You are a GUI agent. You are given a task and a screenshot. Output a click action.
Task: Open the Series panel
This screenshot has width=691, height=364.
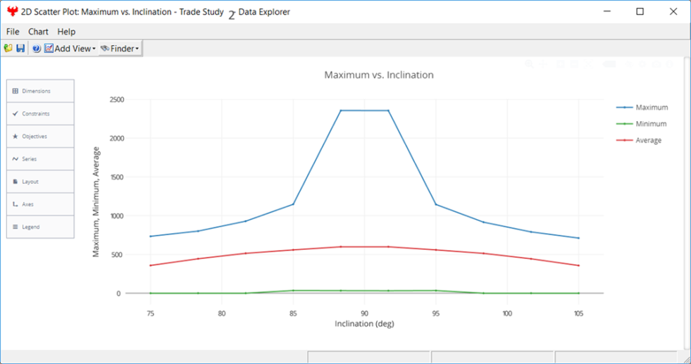(x=40, y=159)
